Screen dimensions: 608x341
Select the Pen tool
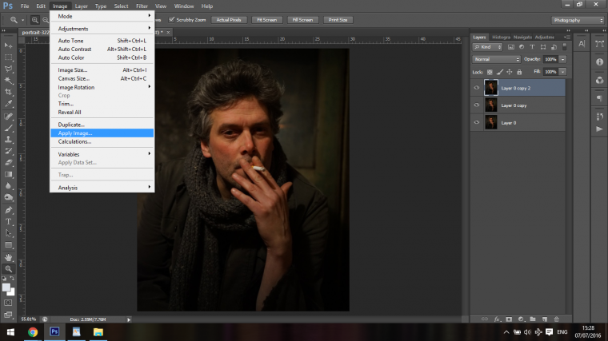click(8, 210)
